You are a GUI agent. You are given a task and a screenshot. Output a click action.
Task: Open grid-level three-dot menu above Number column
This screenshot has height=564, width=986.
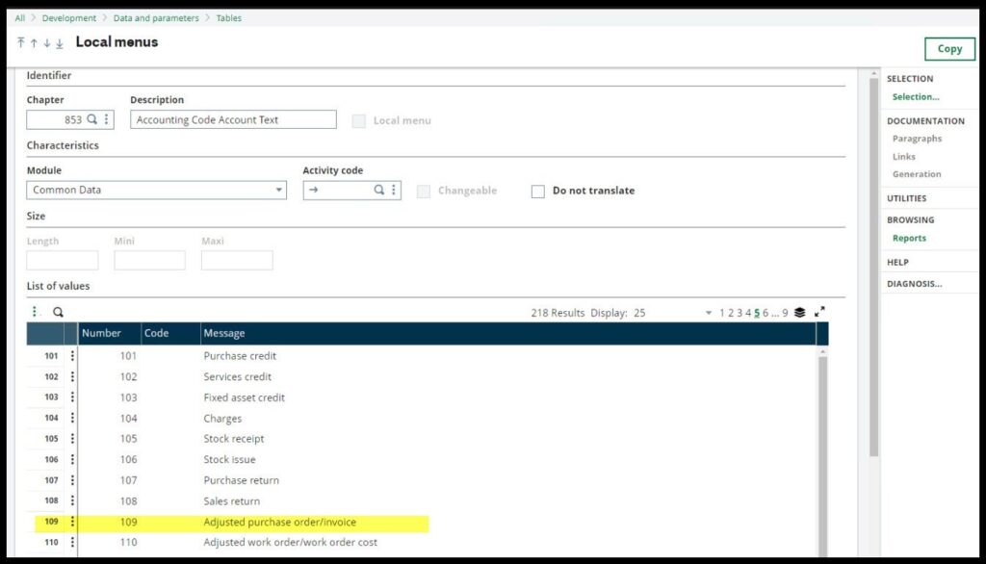pyautogui.click(x=35, y=312)
